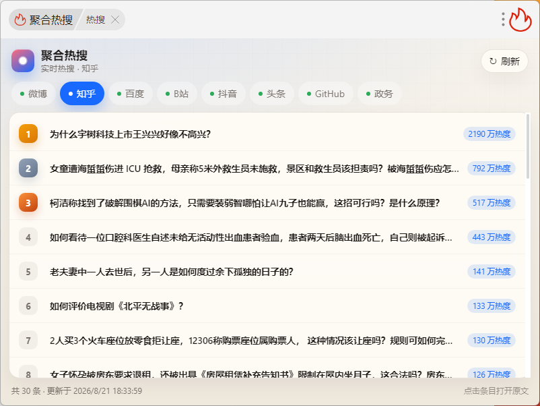Viewport: 540px width, 406px height.
Task: Close the 热搜 tab with the X
Action: [x=115, y=20]
